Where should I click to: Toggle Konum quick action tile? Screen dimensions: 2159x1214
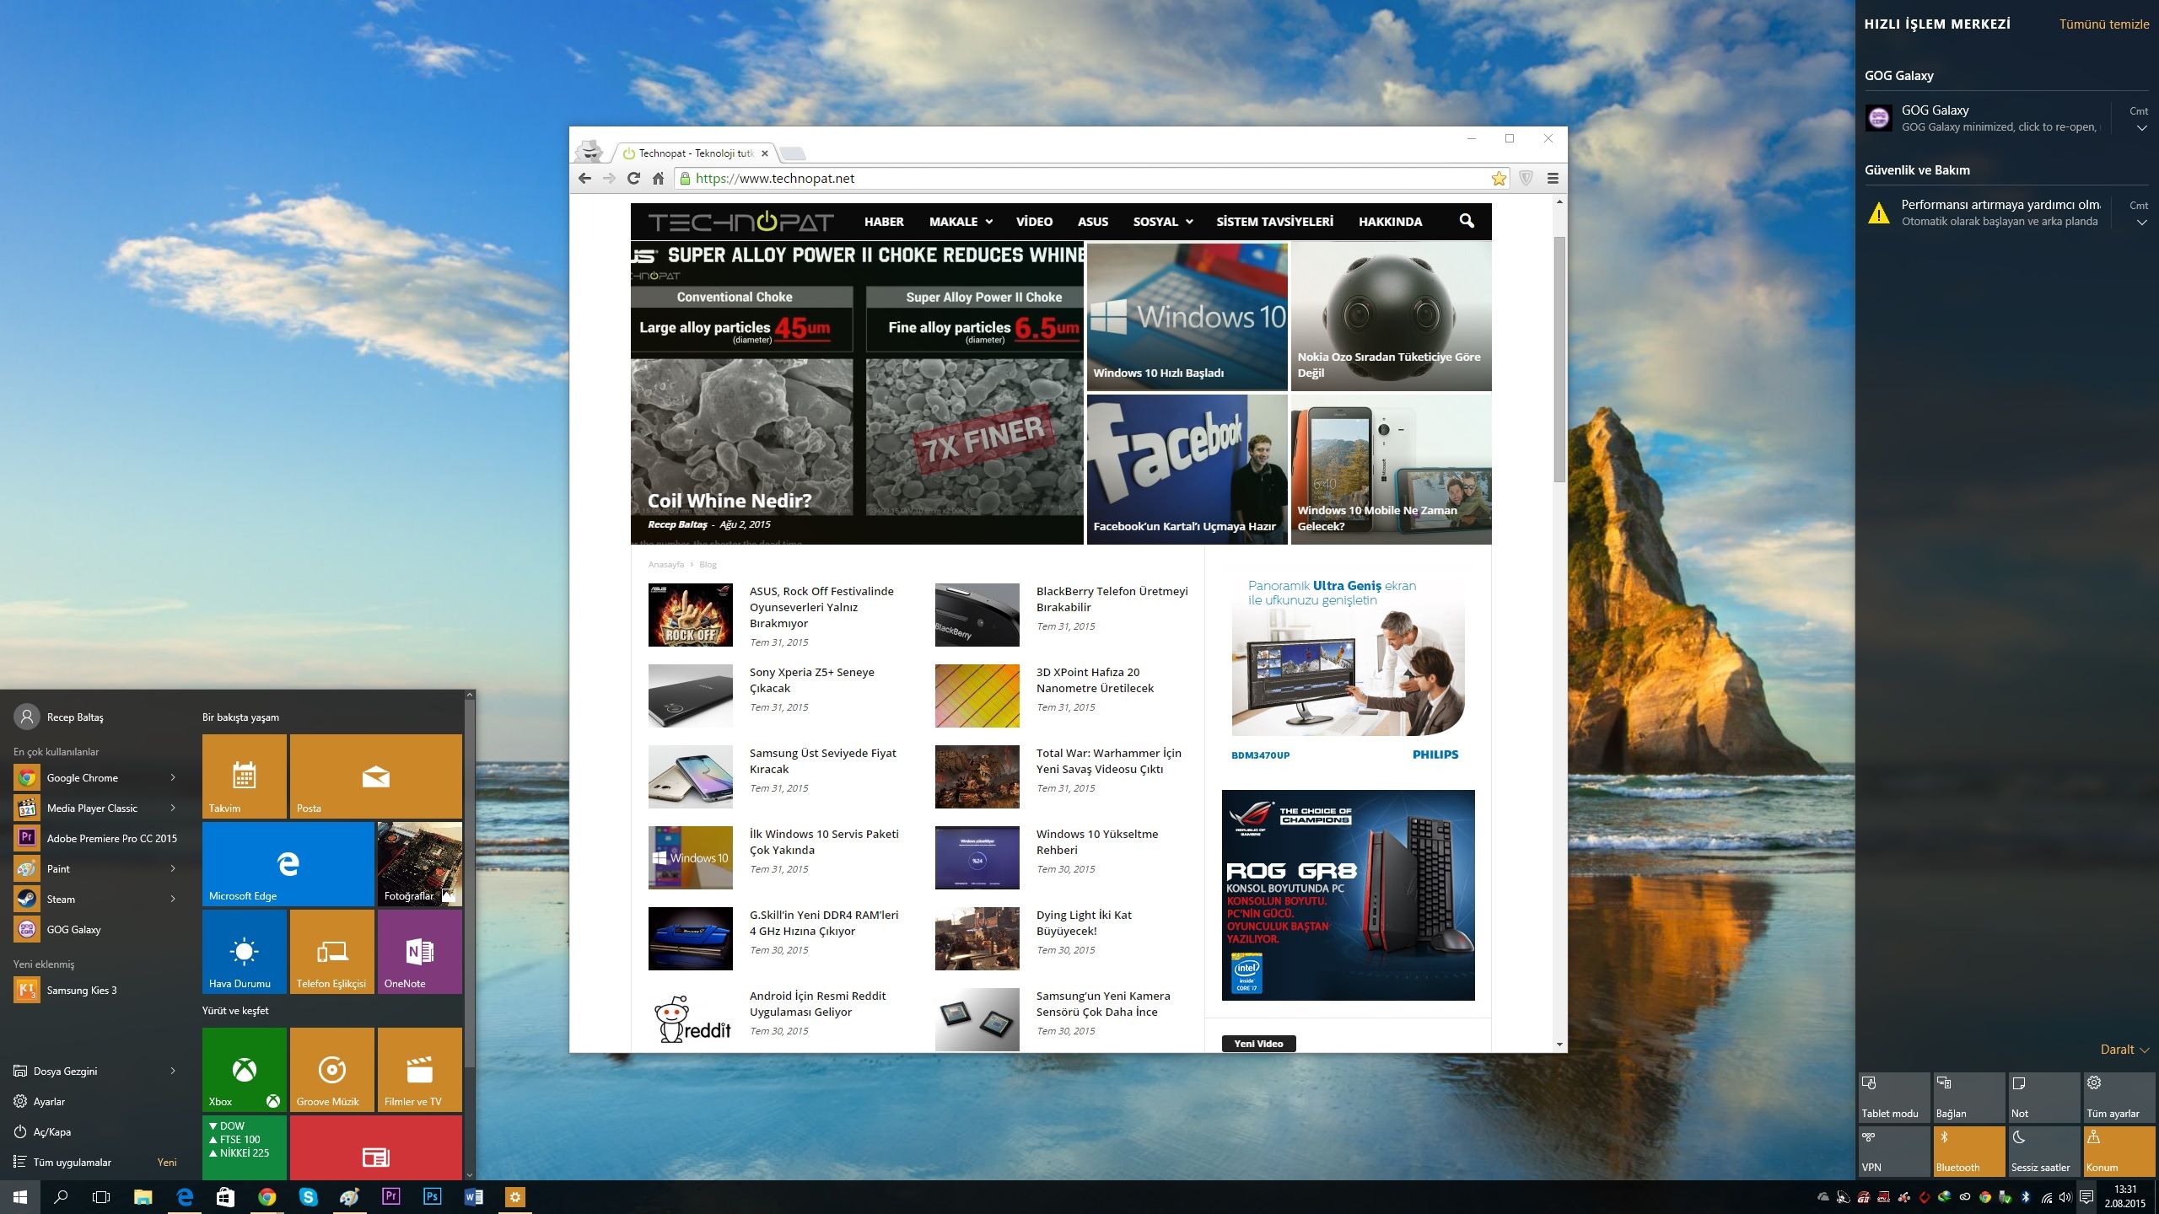click(2119, 1151)
